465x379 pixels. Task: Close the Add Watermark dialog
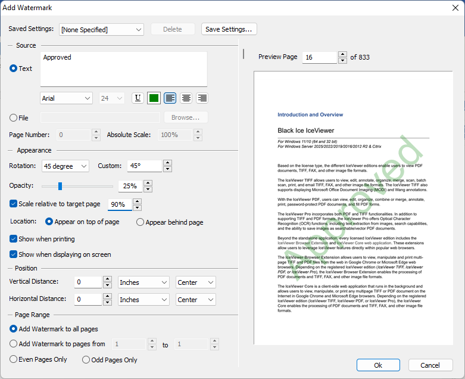[455, 8]
